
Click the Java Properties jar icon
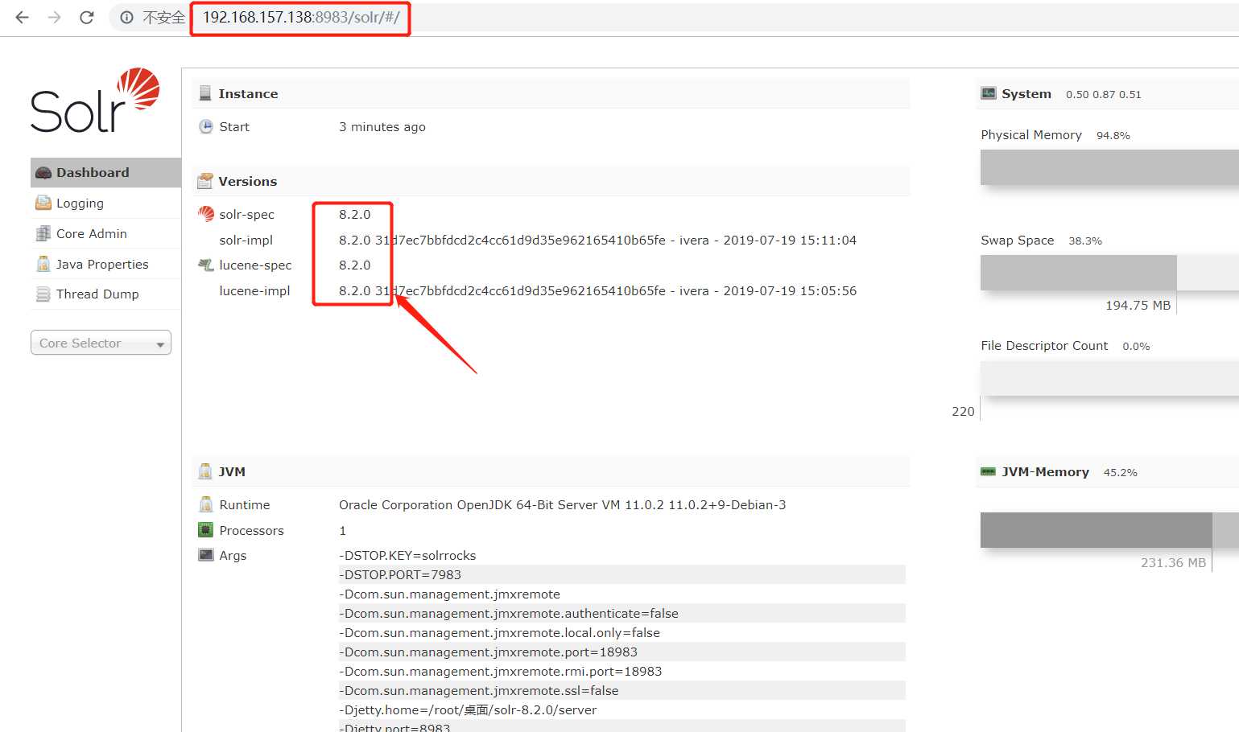[43, 264]
